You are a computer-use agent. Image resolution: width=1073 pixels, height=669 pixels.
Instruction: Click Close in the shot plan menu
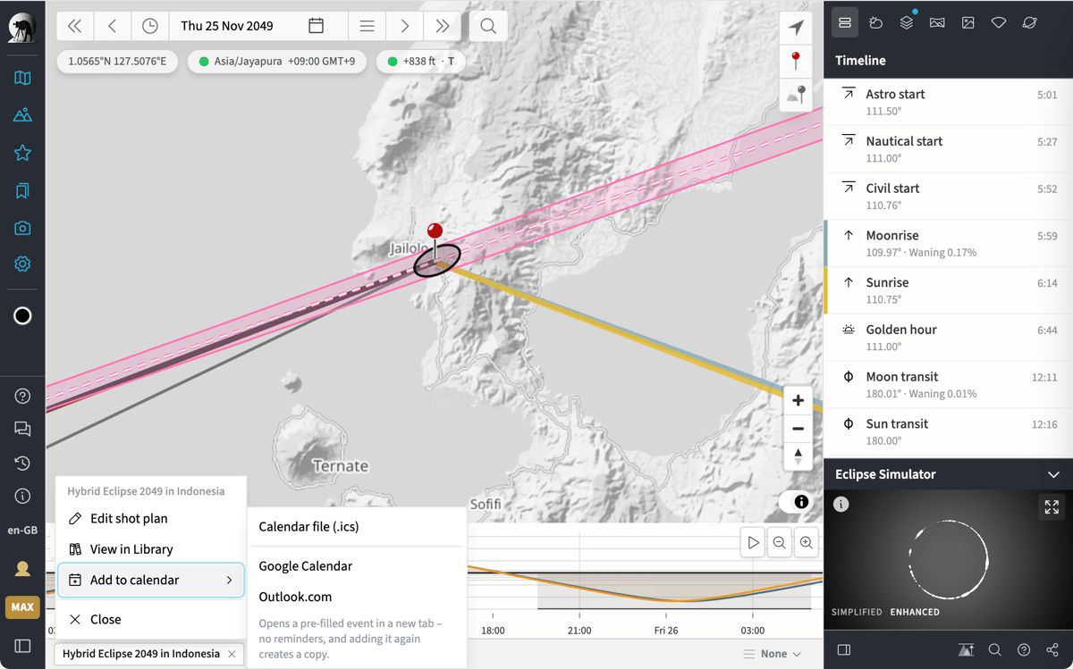coord(151,619)
